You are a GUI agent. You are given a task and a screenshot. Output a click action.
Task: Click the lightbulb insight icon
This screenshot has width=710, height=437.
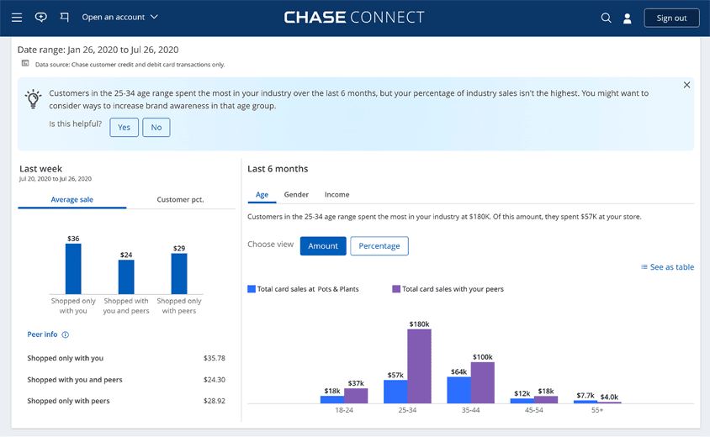(x=33, y=98)
